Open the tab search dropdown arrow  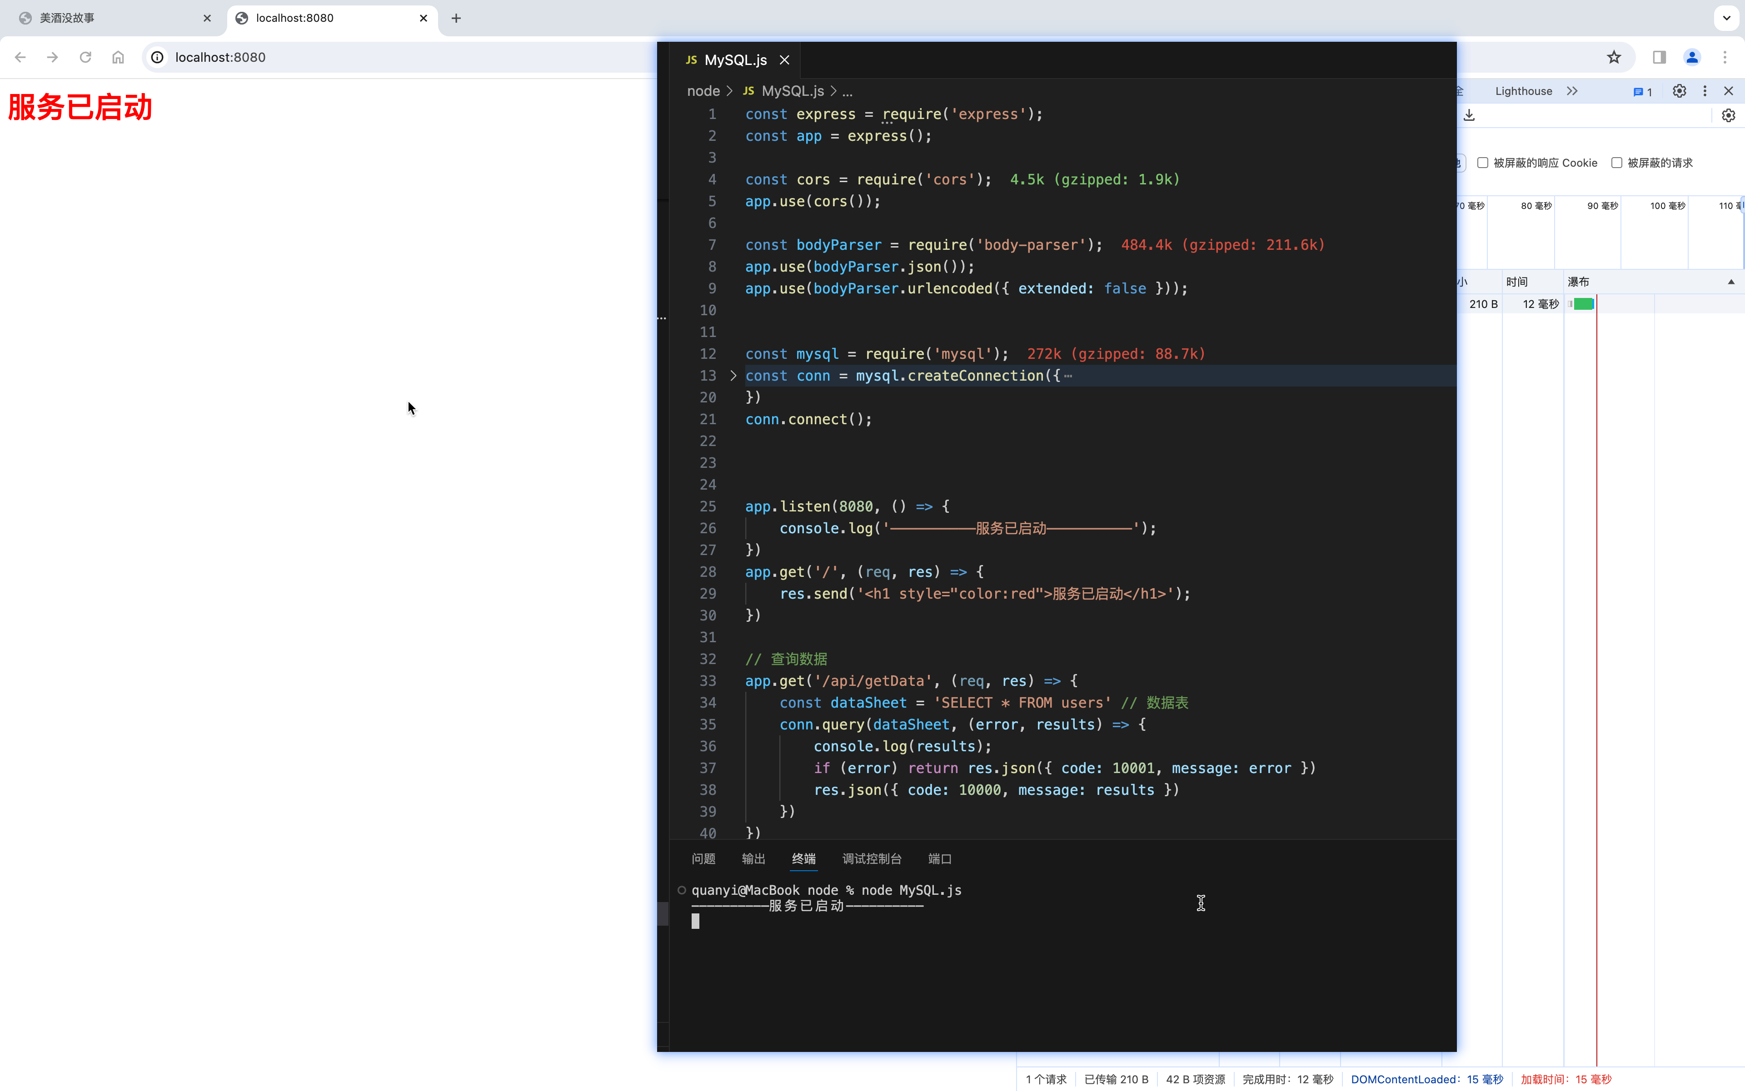point(1726,18)
